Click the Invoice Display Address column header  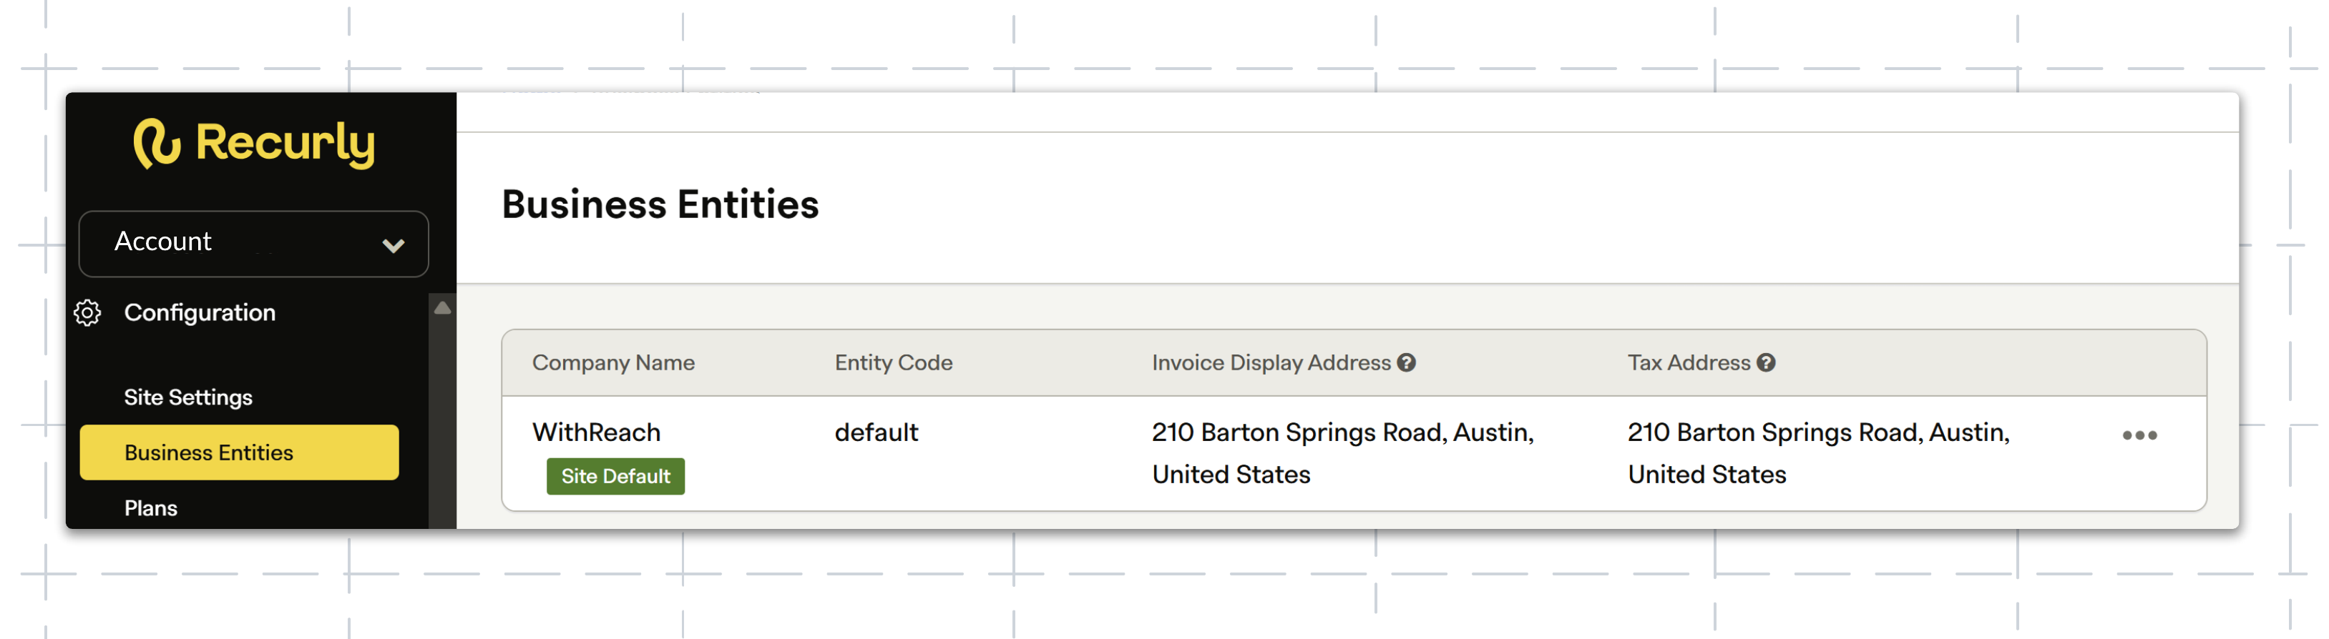tap(1271, 363)
